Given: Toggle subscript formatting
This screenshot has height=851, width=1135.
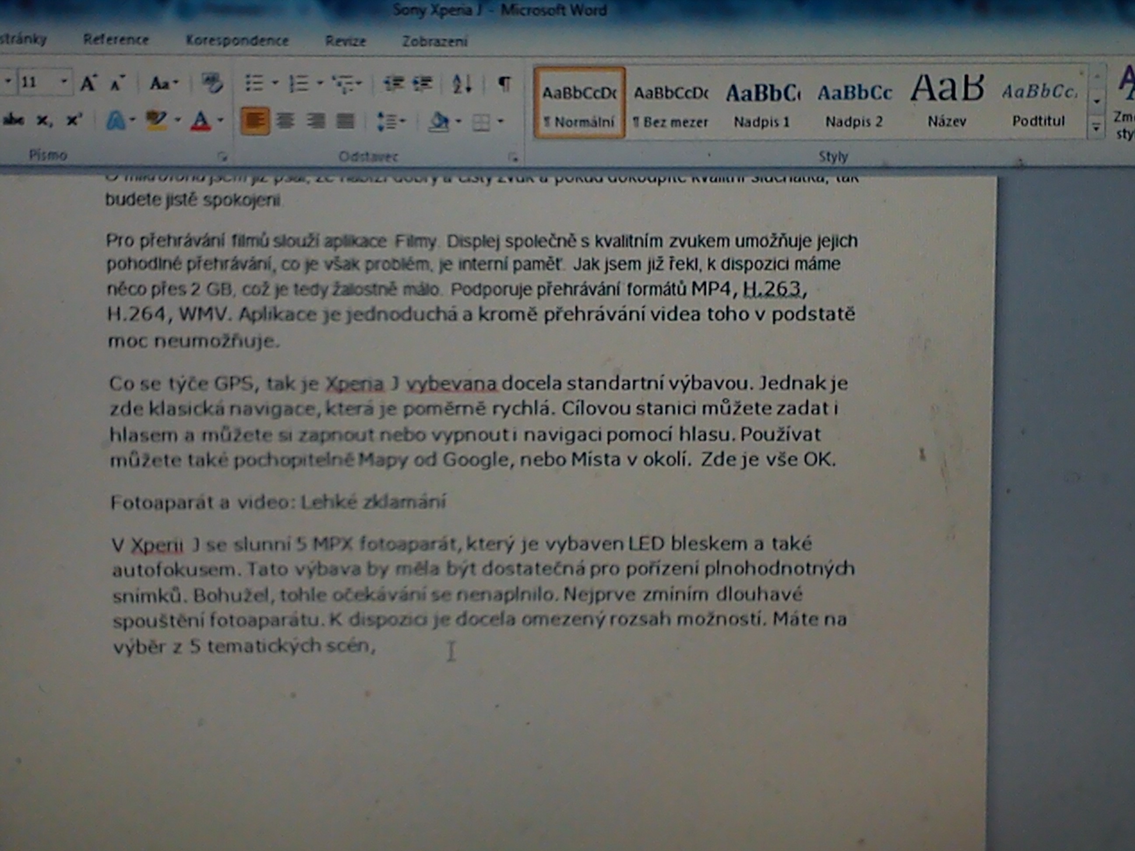Looking at the screenshot, I should (44, 121).
